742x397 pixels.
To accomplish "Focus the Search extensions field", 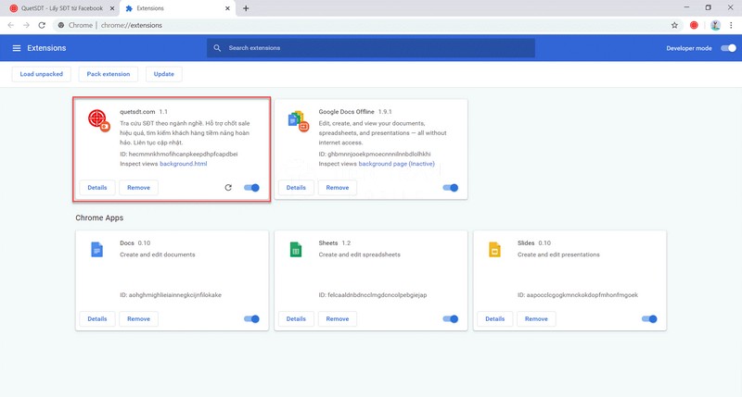I will (371, 48).
